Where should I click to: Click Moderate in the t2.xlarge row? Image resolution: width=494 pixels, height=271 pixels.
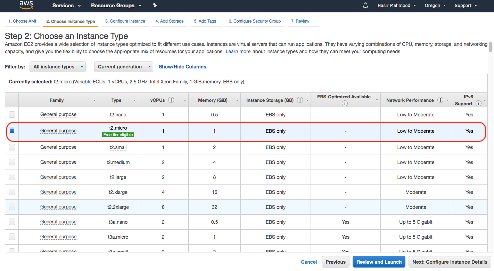click(x=416, y=192)
